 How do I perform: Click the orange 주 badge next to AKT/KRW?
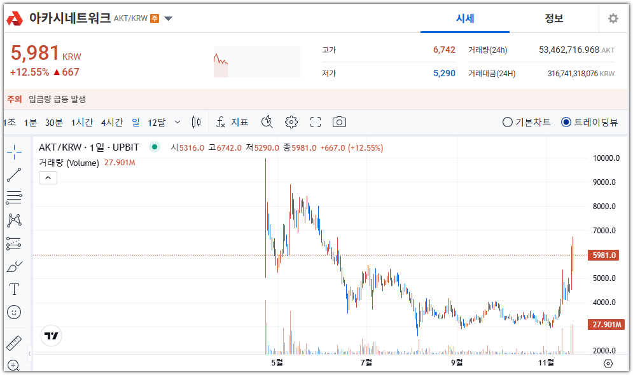click(x=155, y=18)
